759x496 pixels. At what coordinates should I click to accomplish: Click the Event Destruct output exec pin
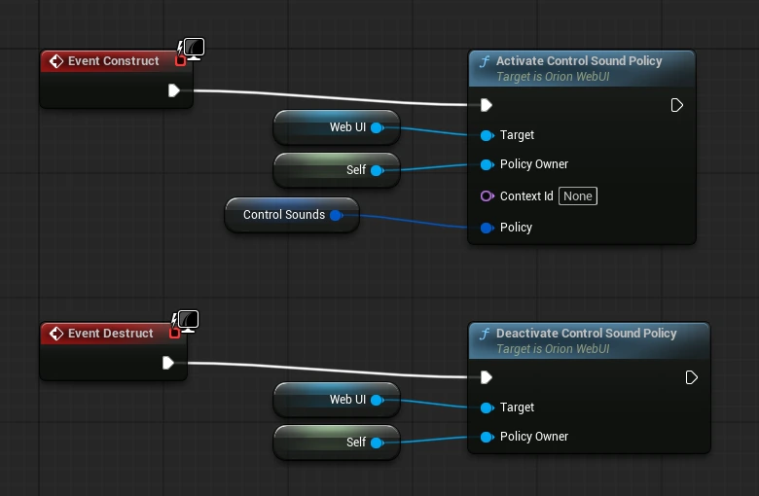pyautogui.click(x=168, y=363)
